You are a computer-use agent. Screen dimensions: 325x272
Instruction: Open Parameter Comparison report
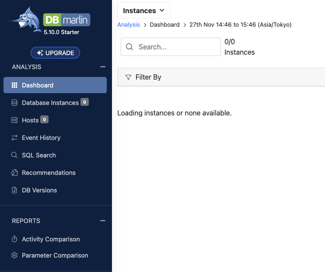55,255
